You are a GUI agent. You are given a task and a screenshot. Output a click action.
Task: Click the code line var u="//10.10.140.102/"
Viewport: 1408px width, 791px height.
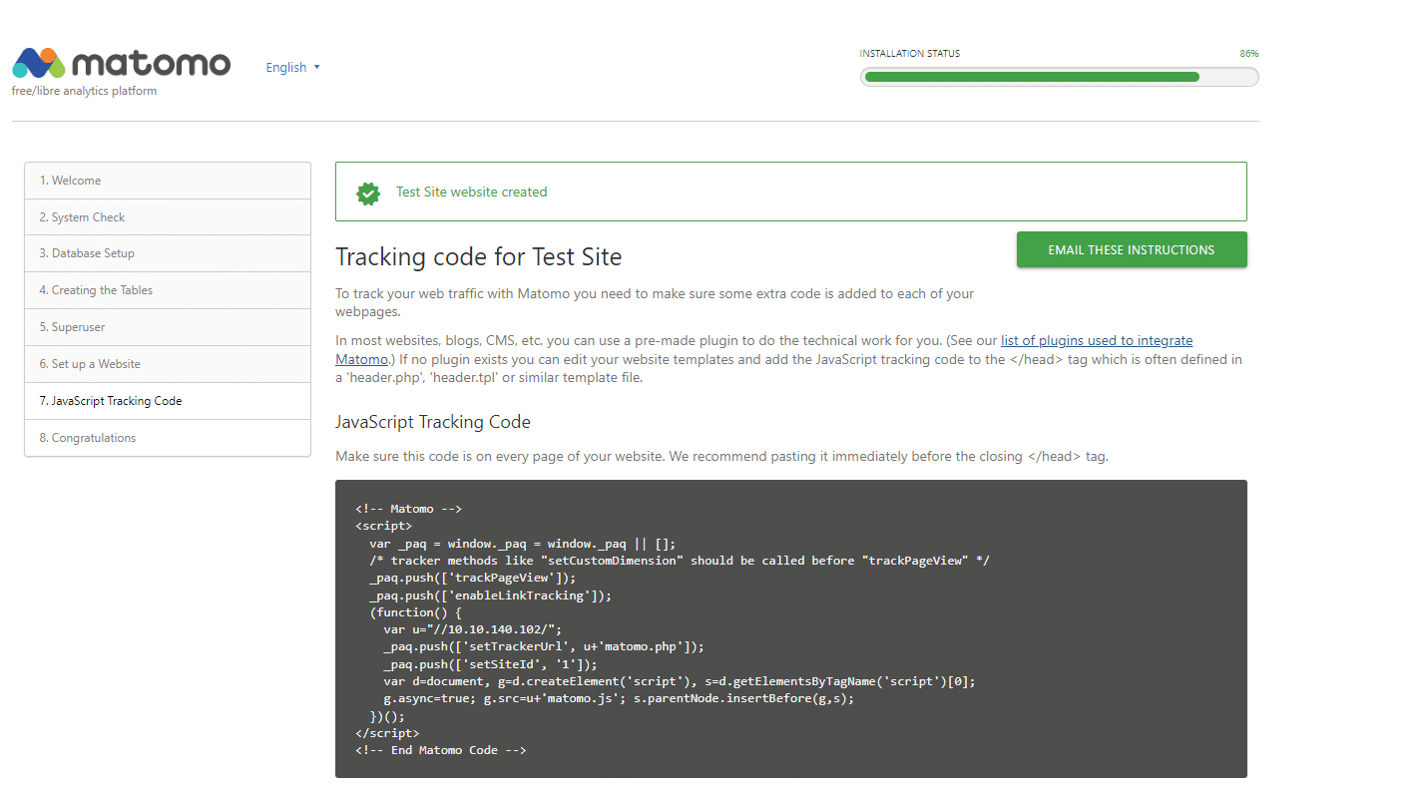click(x=473, y=629)
